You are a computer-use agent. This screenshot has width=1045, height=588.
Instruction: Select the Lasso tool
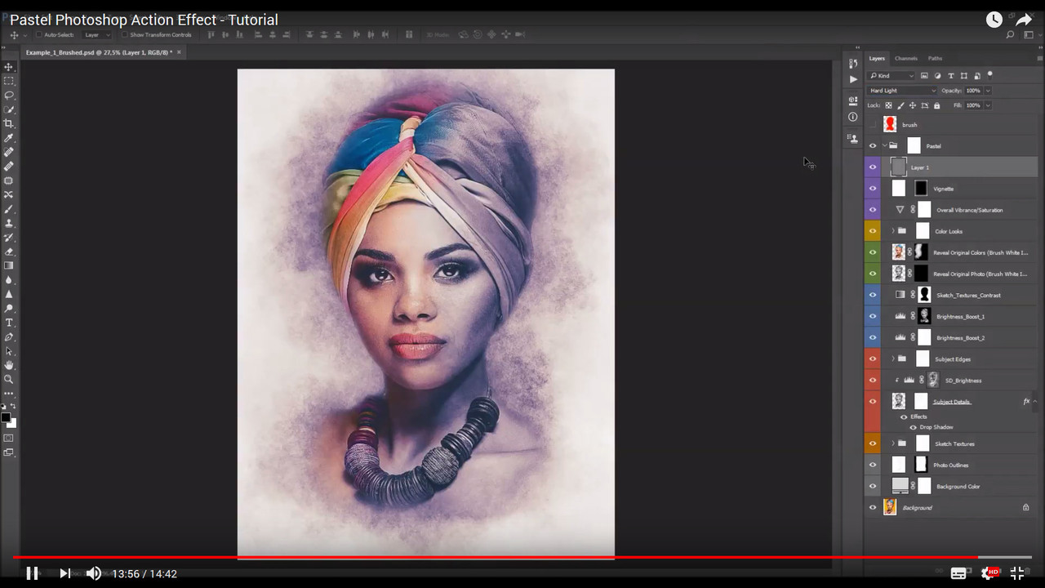pyautogui.click(x=9, y=95)
